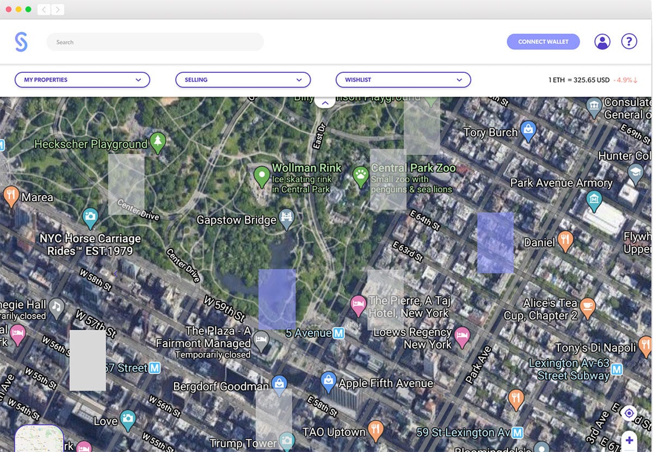Screen dimensions: 653x452
Task: Go back with the browser back arrow
Action: pyautogui.click(x=44, y=9)
